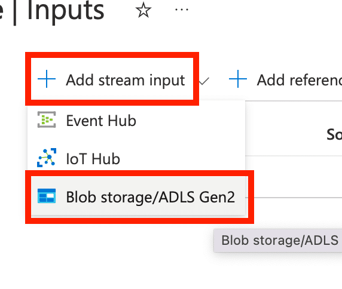Click the Inputs page title

[x=65, y=10]
